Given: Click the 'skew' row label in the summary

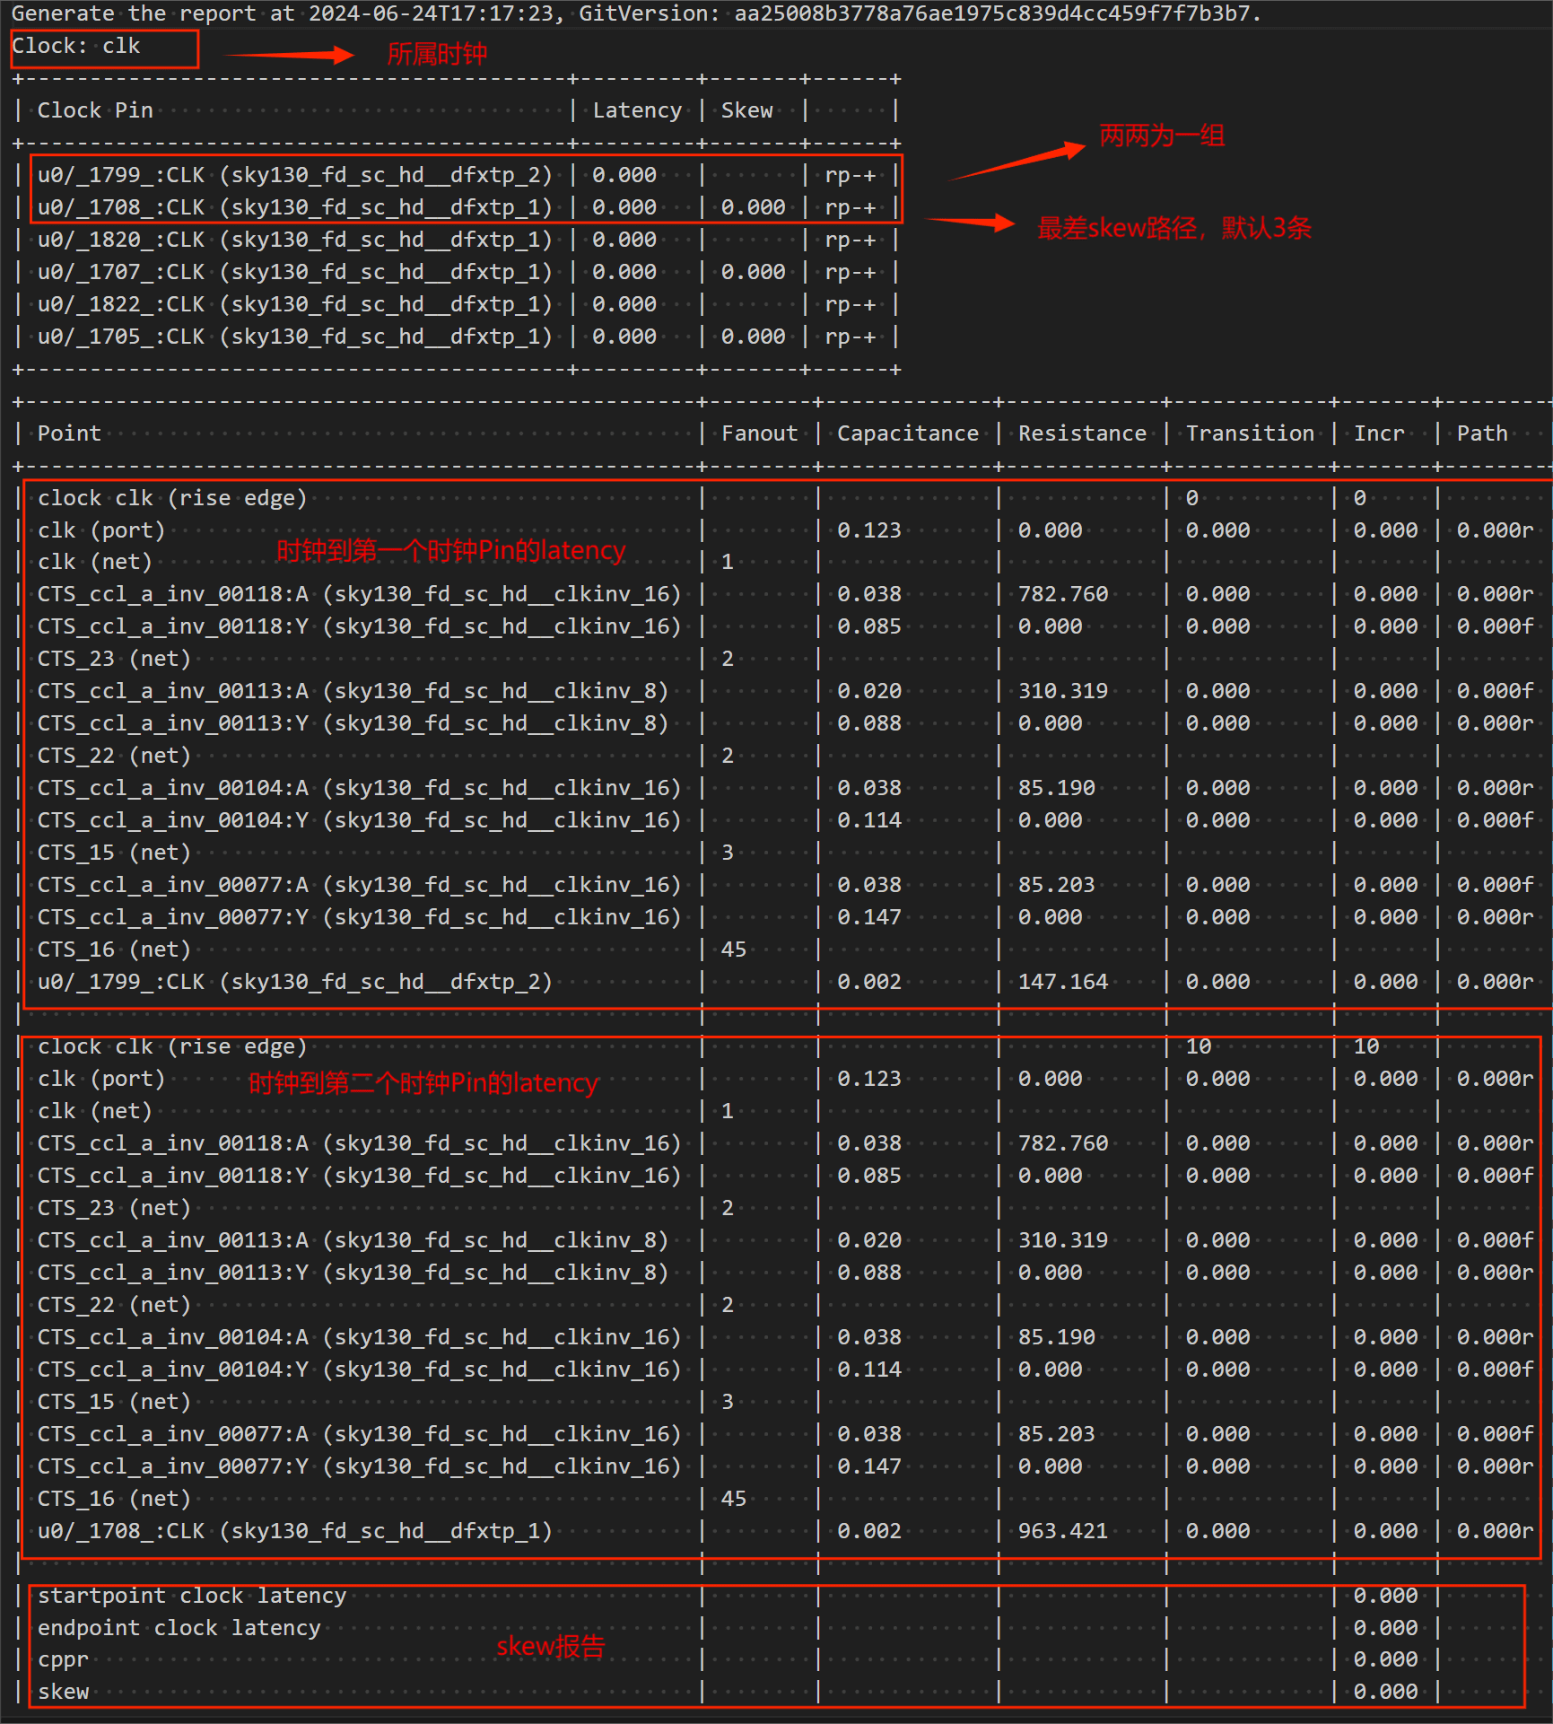Looking at the screenshot, I should [63, 1693].
